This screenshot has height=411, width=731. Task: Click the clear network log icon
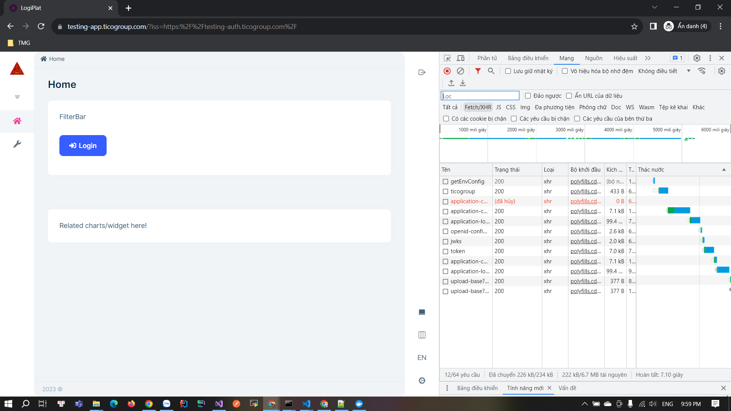click(460, 71)
